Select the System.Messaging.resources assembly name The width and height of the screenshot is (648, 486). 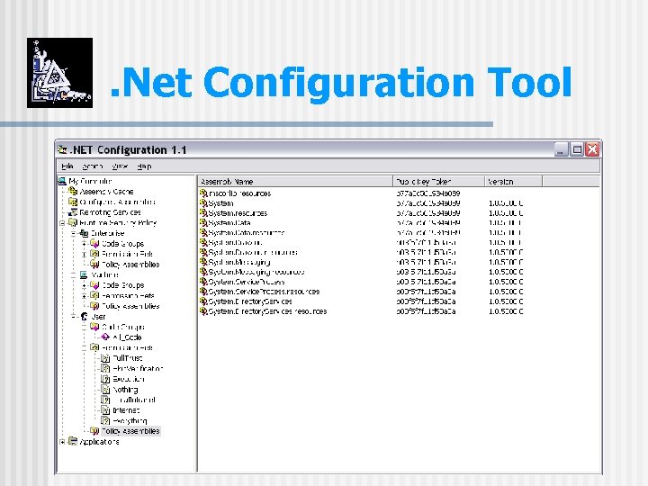tap(256, 272)
